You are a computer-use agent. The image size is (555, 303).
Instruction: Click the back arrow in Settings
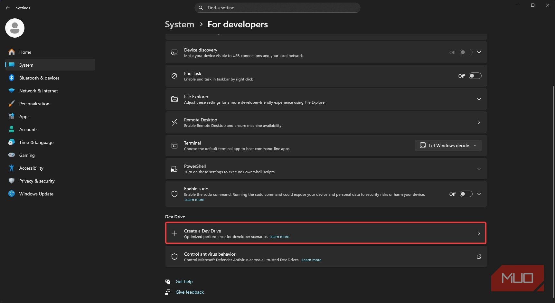(x=8, y=8)
